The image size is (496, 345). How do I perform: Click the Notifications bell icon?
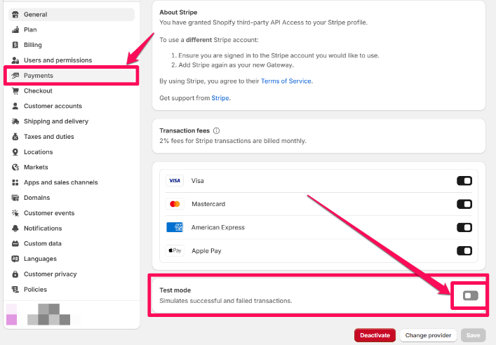[15, 229]
